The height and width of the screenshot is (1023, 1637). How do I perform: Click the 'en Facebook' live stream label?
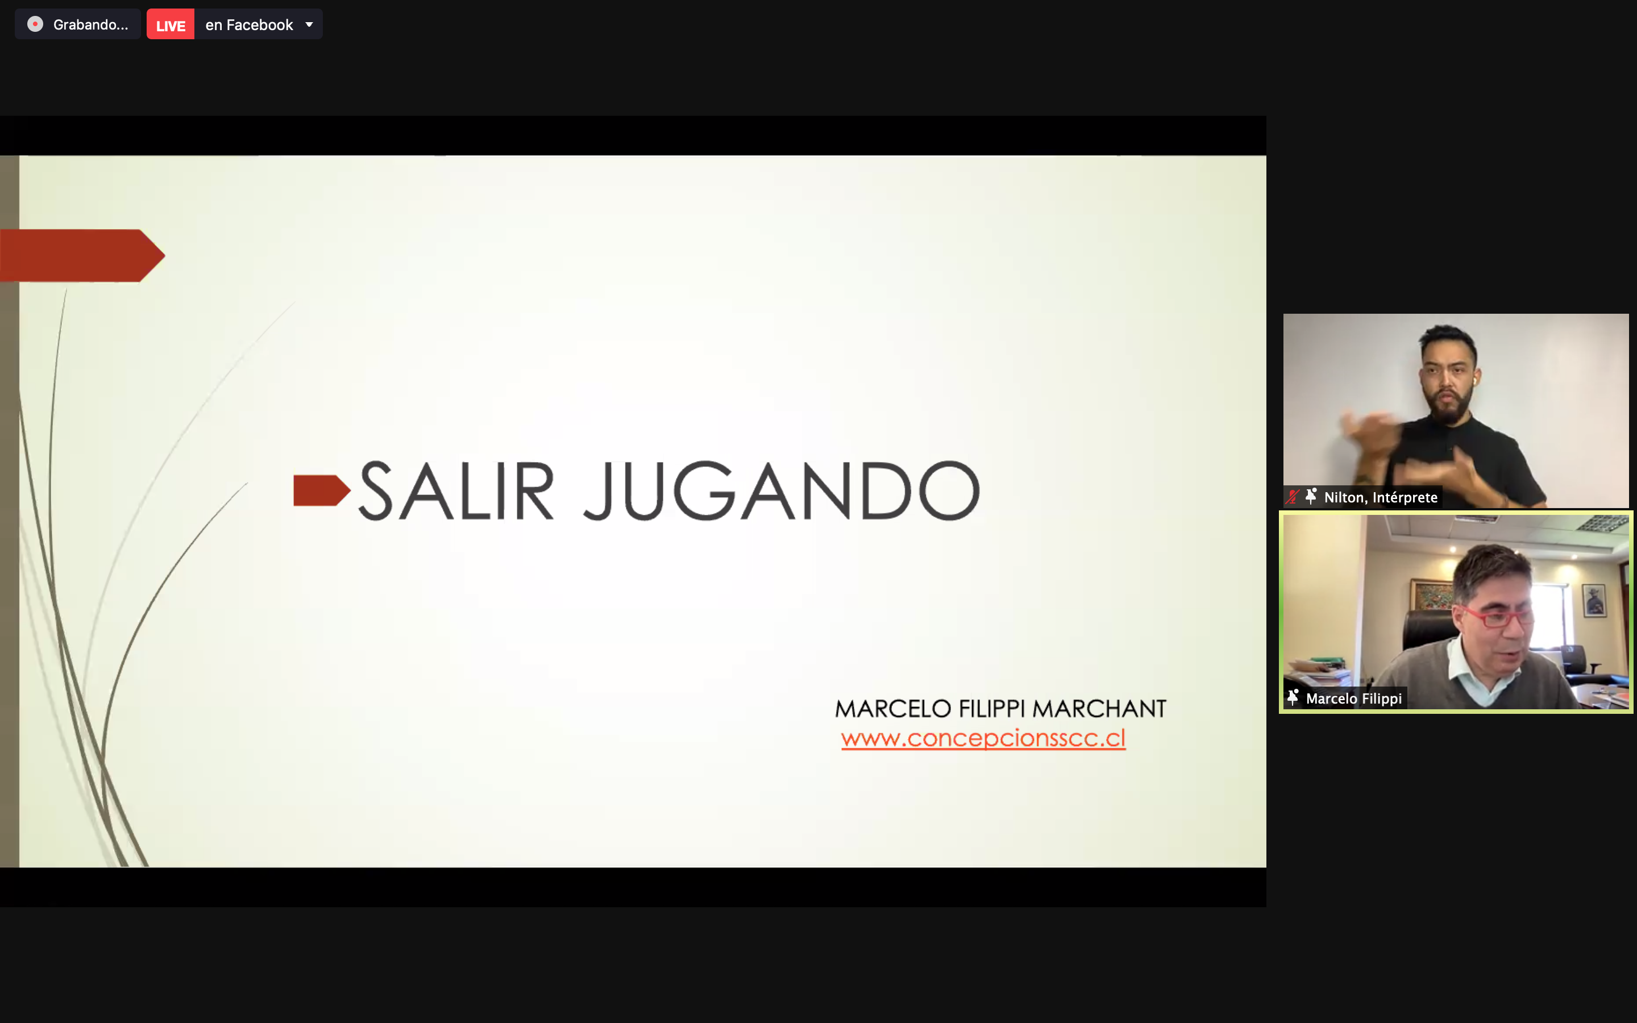coord(249,25)
